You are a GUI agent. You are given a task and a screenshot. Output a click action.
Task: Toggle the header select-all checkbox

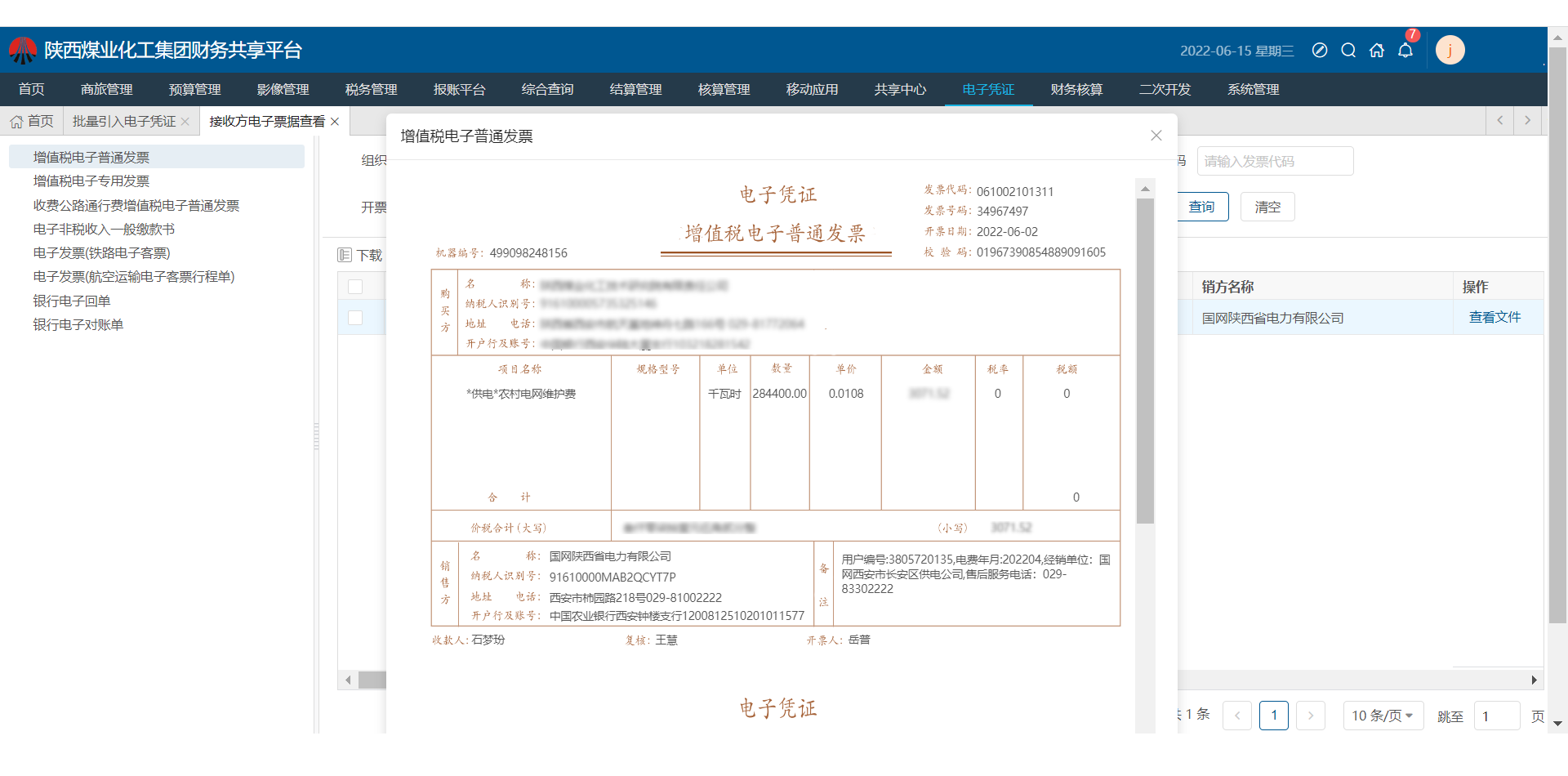pos(355,287)
